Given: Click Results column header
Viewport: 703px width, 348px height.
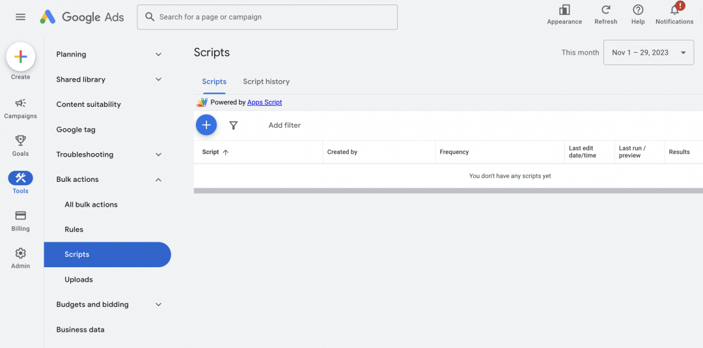Looking at the screenshot, I should coord(679,152).
